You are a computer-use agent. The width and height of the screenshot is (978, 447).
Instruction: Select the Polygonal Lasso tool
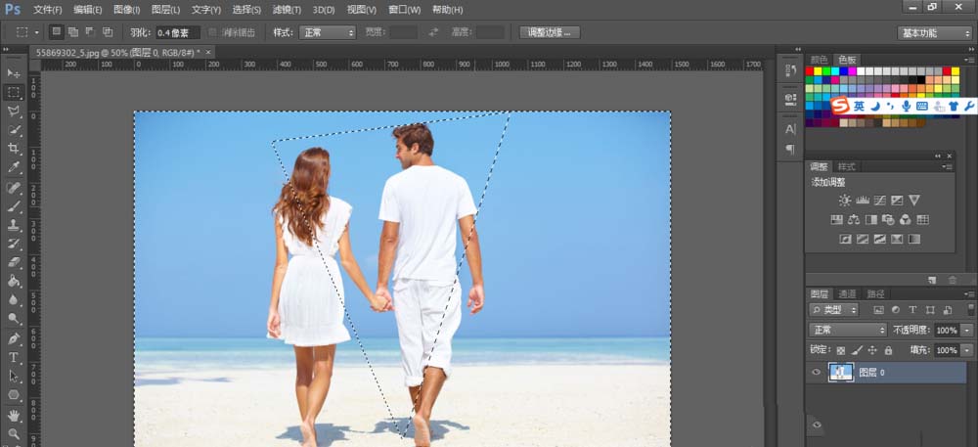point(14,111)
